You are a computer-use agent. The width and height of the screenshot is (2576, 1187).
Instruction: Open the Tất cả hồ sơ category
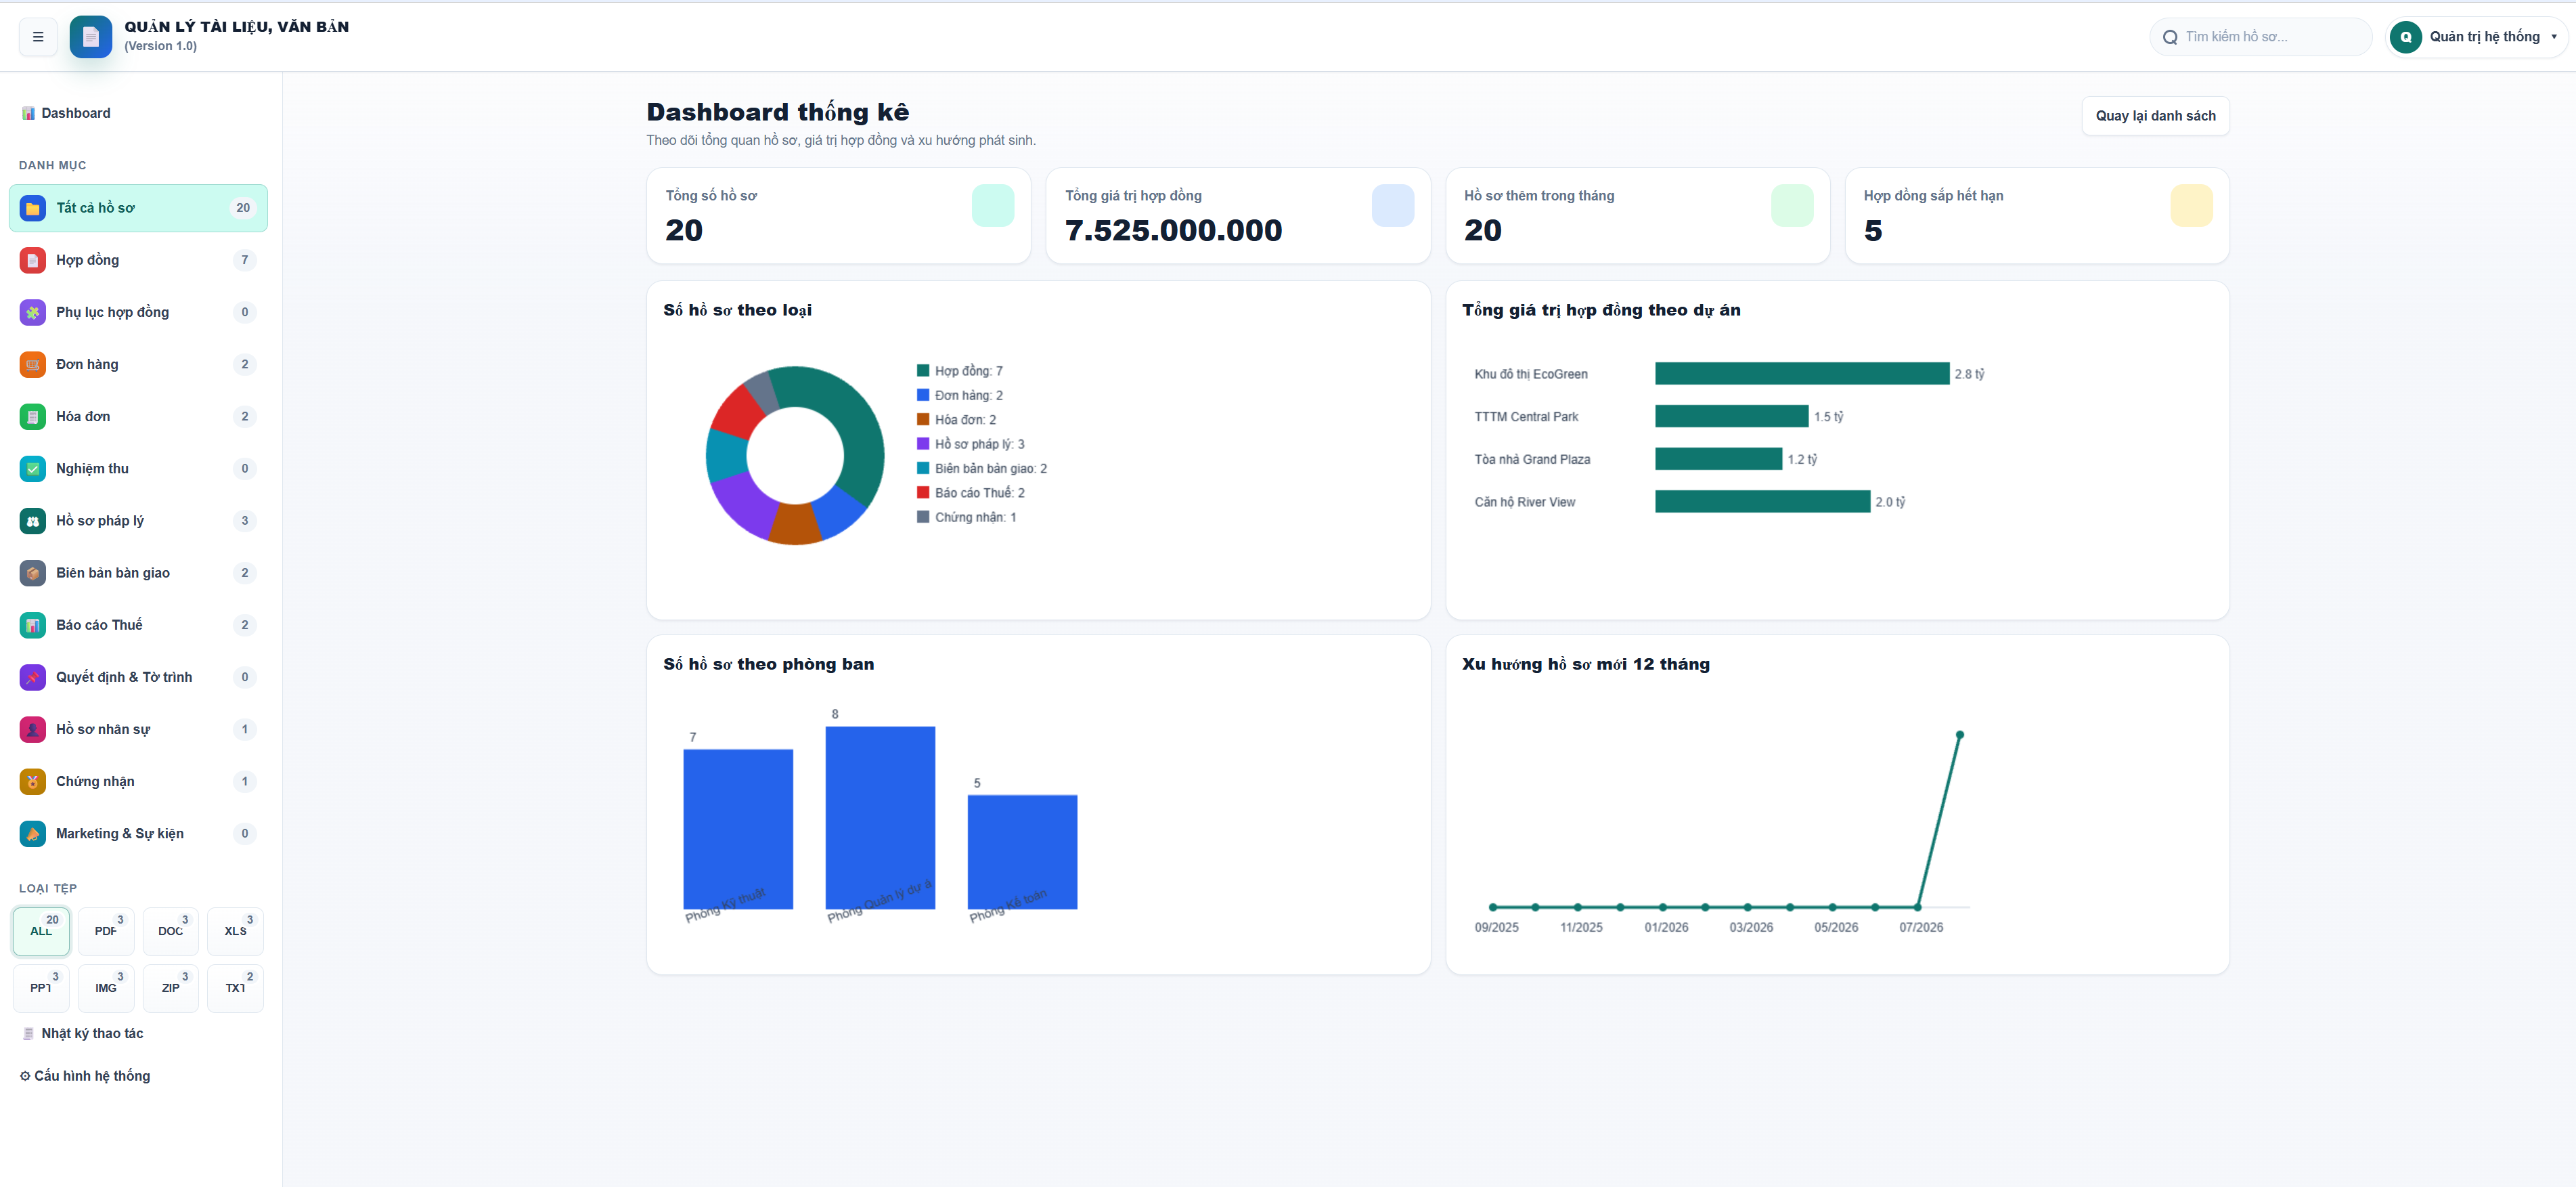tap(138, 208)
